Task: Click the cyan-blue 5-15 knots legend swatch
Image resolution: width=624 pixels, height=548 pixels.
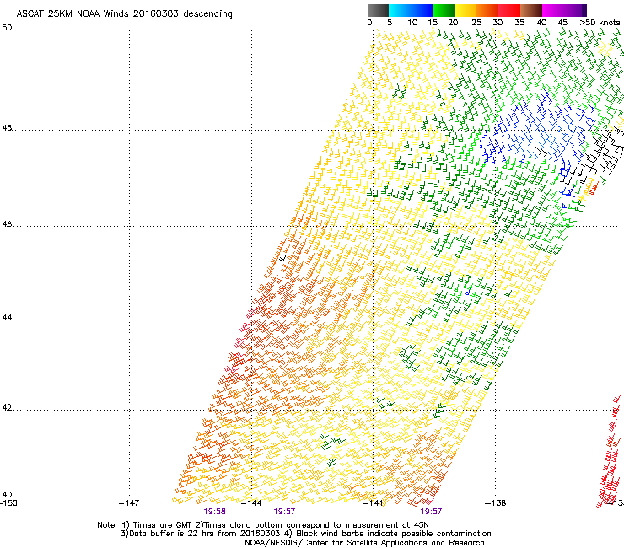Action: (x=411, y=10)
